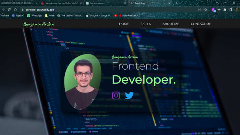The width and height of the screenshot is (240, 135).
Task: Open the ABOUT ME section link
Action: 171,24
